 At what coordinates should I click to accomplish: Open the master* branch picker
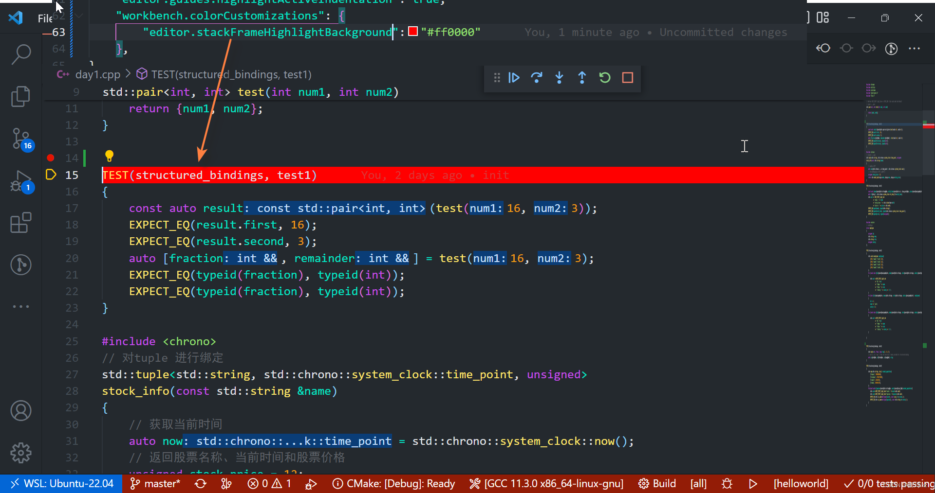click(x=155, y=484)
